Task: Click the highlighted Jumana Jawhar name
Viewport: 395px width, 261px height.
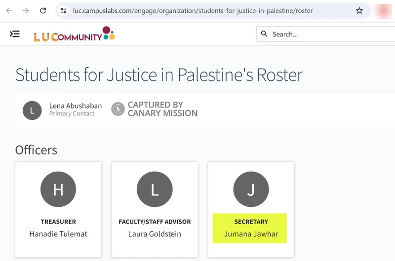Action: point(251,234)
